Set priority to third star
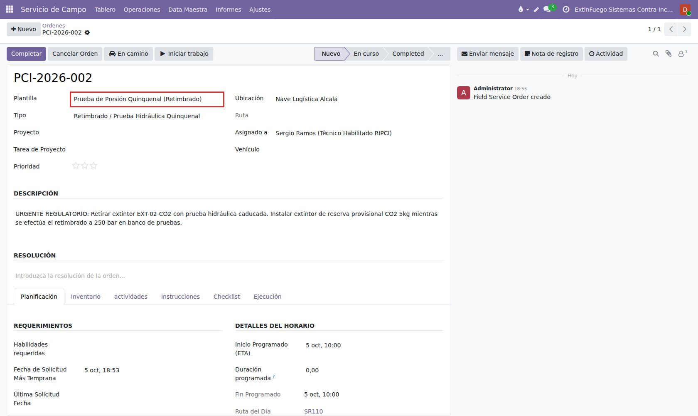Screen dimensions: 698x416 [x=93, y=166]
